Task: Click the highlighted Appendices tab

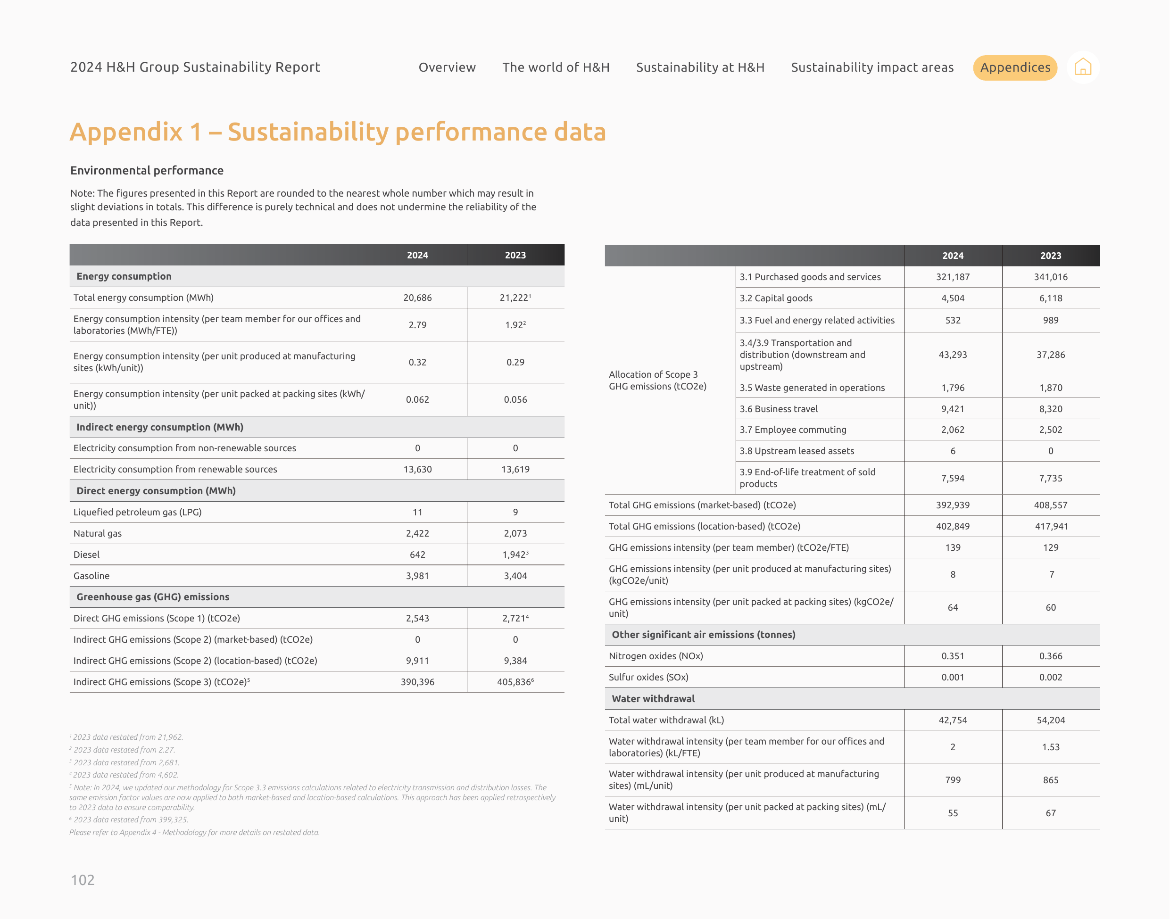Action: [1014, 67]
